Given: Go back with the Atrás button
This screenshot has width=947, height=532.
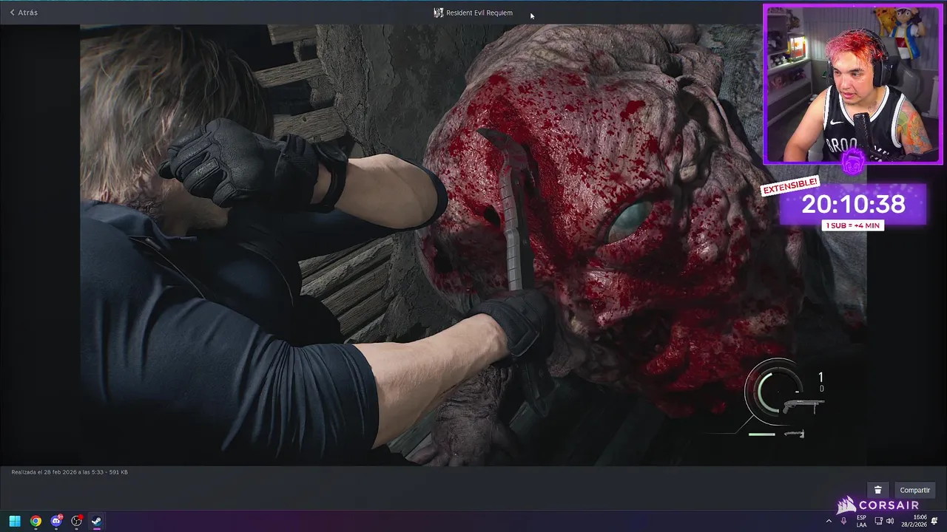Looking at the screenshot, I should [x=24, y=13].
